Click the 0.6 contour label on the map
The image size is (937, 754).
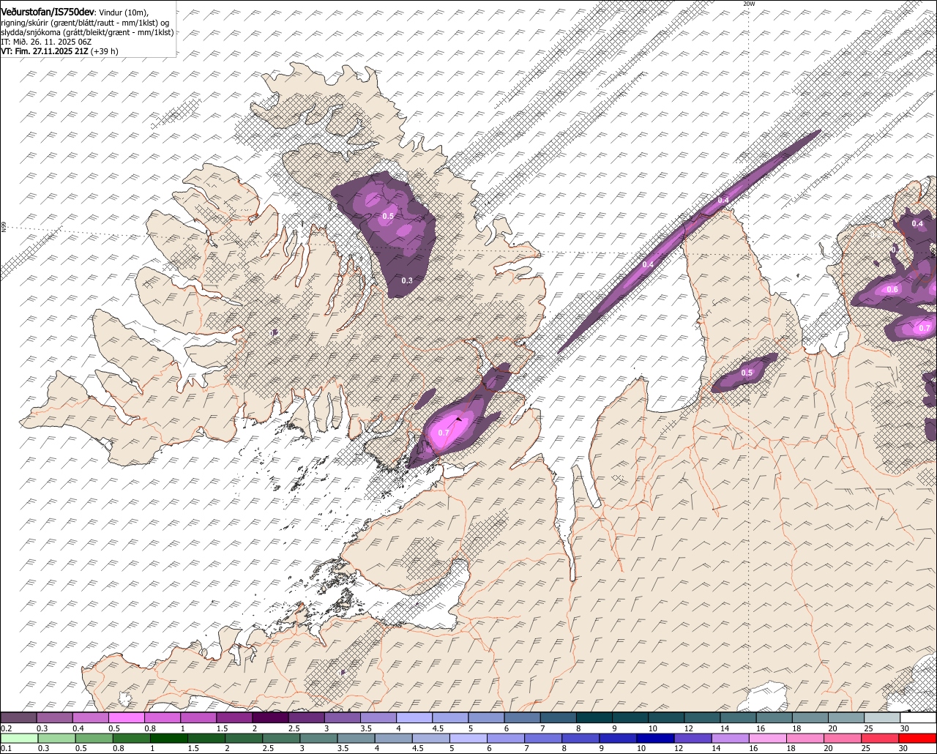892,289
